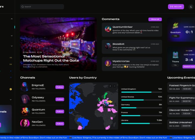Open Discover Hidden event card
195x140 pixels.
181,112
